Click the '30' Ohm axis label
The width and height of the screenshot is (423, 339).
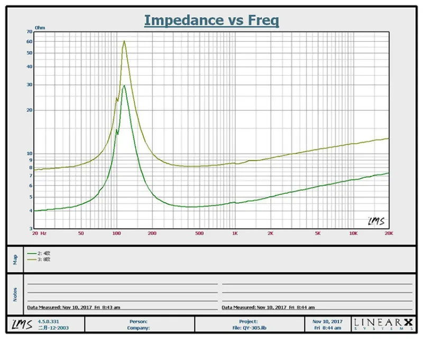(30, 85)
